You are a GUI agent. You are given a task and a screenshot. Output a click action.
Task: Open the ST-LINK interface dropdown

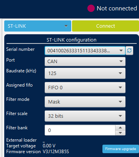pos(38,26)
